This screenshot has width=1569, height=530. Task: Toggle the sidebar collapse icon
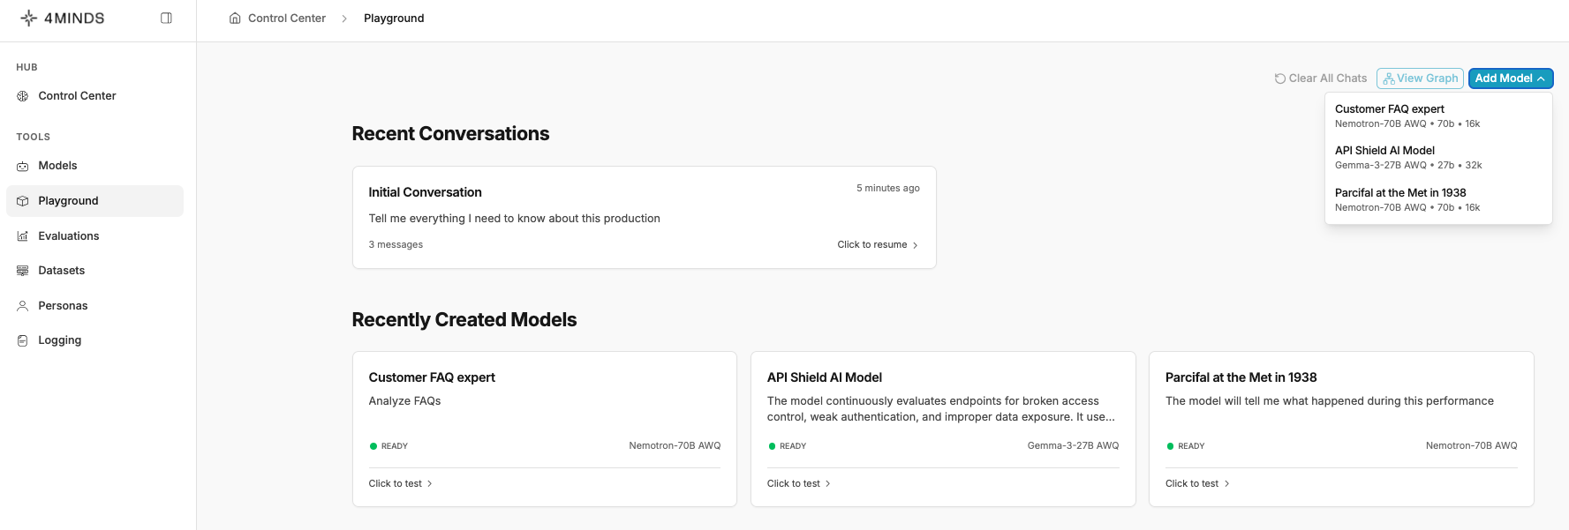click(166, 18)
